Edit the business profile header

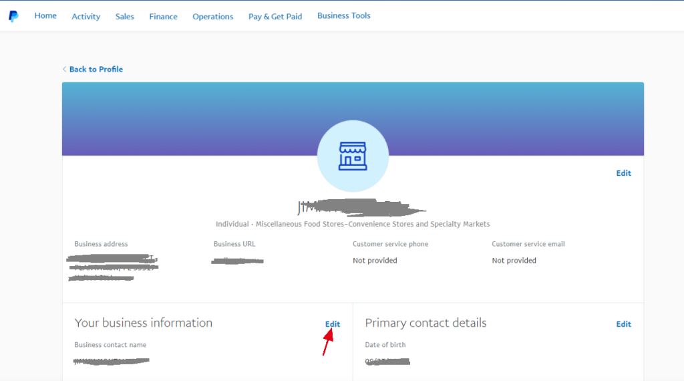[x=623, y=173]
